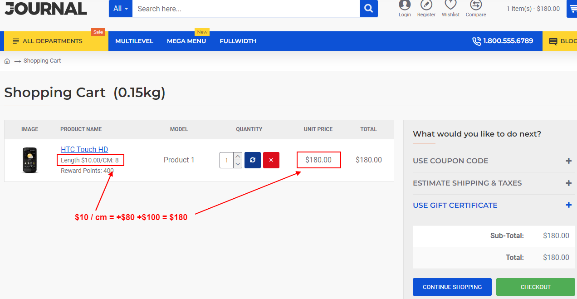Click the Continue Shopping button
The image size is (577, 299).
452,287
